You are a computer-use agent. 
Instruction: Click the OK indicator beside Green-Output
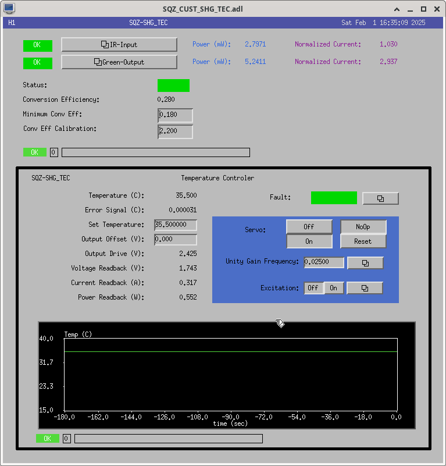pos(38,63)
